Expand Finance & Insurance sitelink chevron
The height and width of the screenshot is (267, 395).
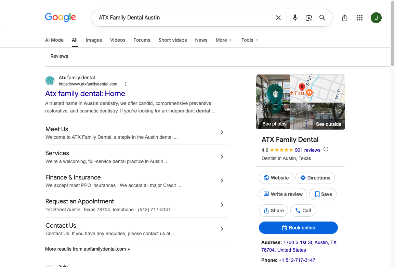click(222, 181)
